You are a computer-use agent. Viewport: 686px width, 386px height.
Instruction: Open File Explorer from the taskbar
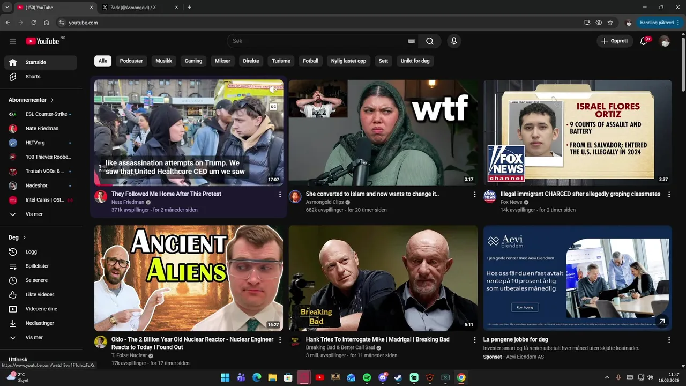(x=272, y=377)
